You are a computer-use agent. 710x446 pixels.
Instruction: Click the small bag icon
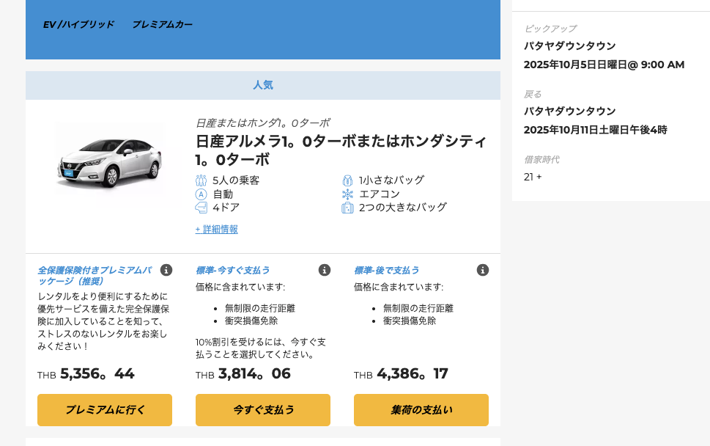pos(347,180)
